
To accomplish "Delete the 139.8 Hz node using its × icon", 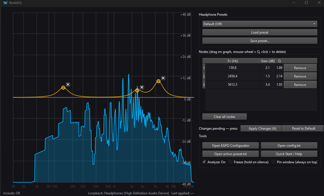I will click(68, 84).
